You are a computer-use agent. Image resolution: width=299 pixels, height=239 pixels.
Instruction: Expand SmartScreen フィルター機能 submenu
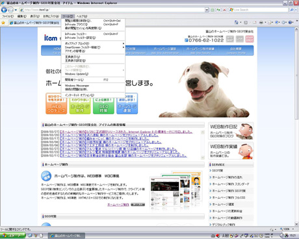pos(93,47)
